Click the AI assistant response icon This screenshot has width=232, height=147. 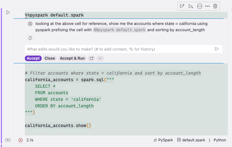pos(30,38)
